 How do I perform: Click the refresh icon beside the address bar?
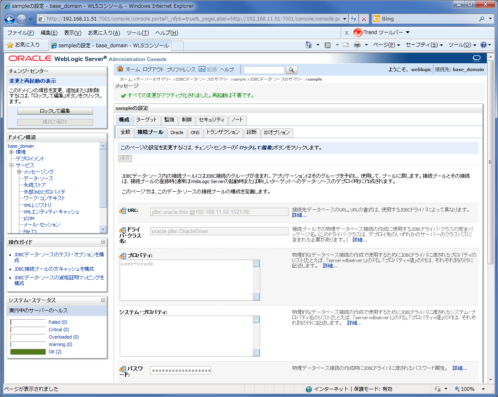tap(354, 19)
